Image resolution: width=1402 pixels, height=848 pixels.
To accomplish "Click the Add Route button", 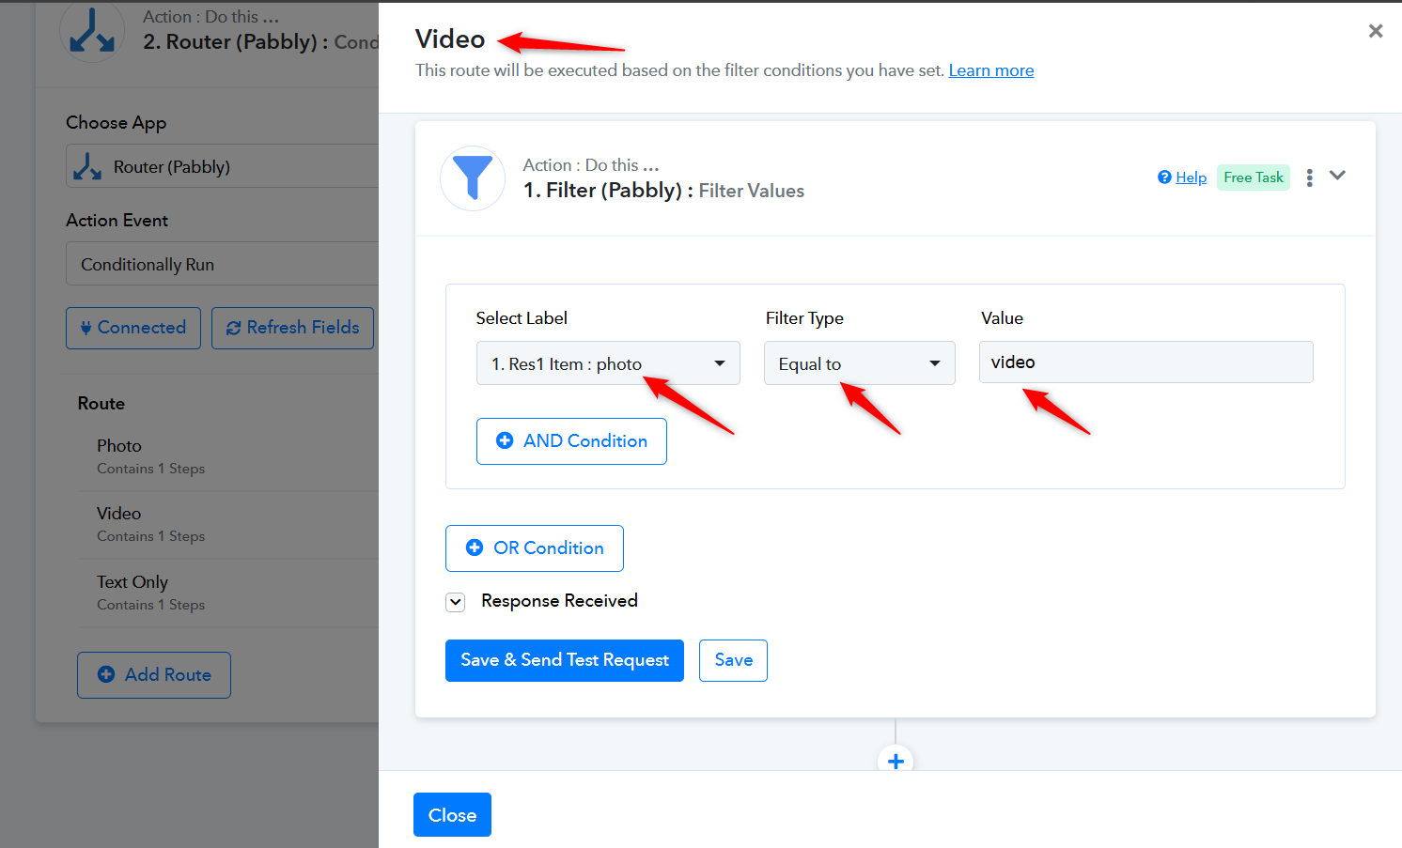I will (x=154, y=675).
